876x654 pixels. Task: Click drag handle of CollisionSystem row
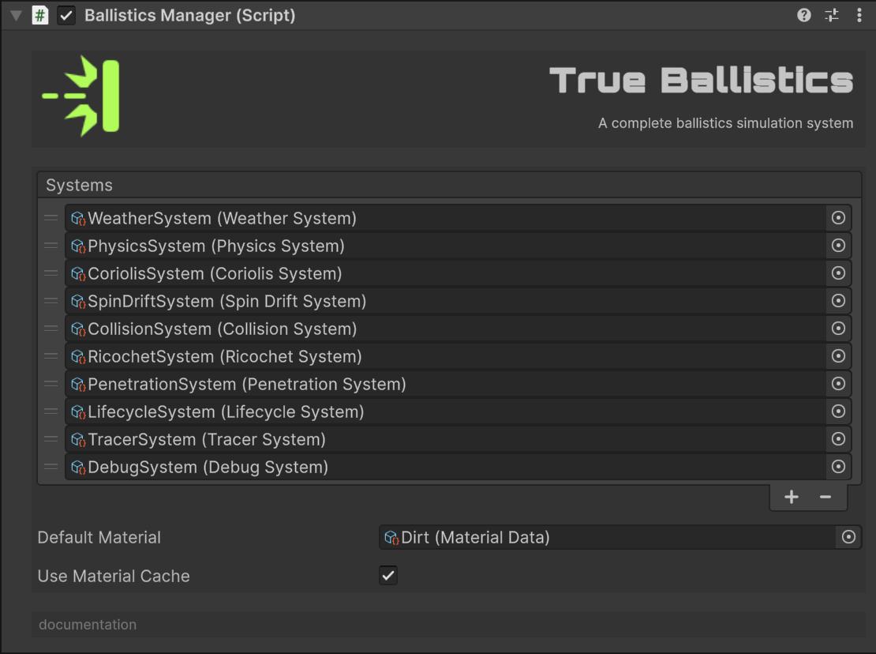point(51,329)
